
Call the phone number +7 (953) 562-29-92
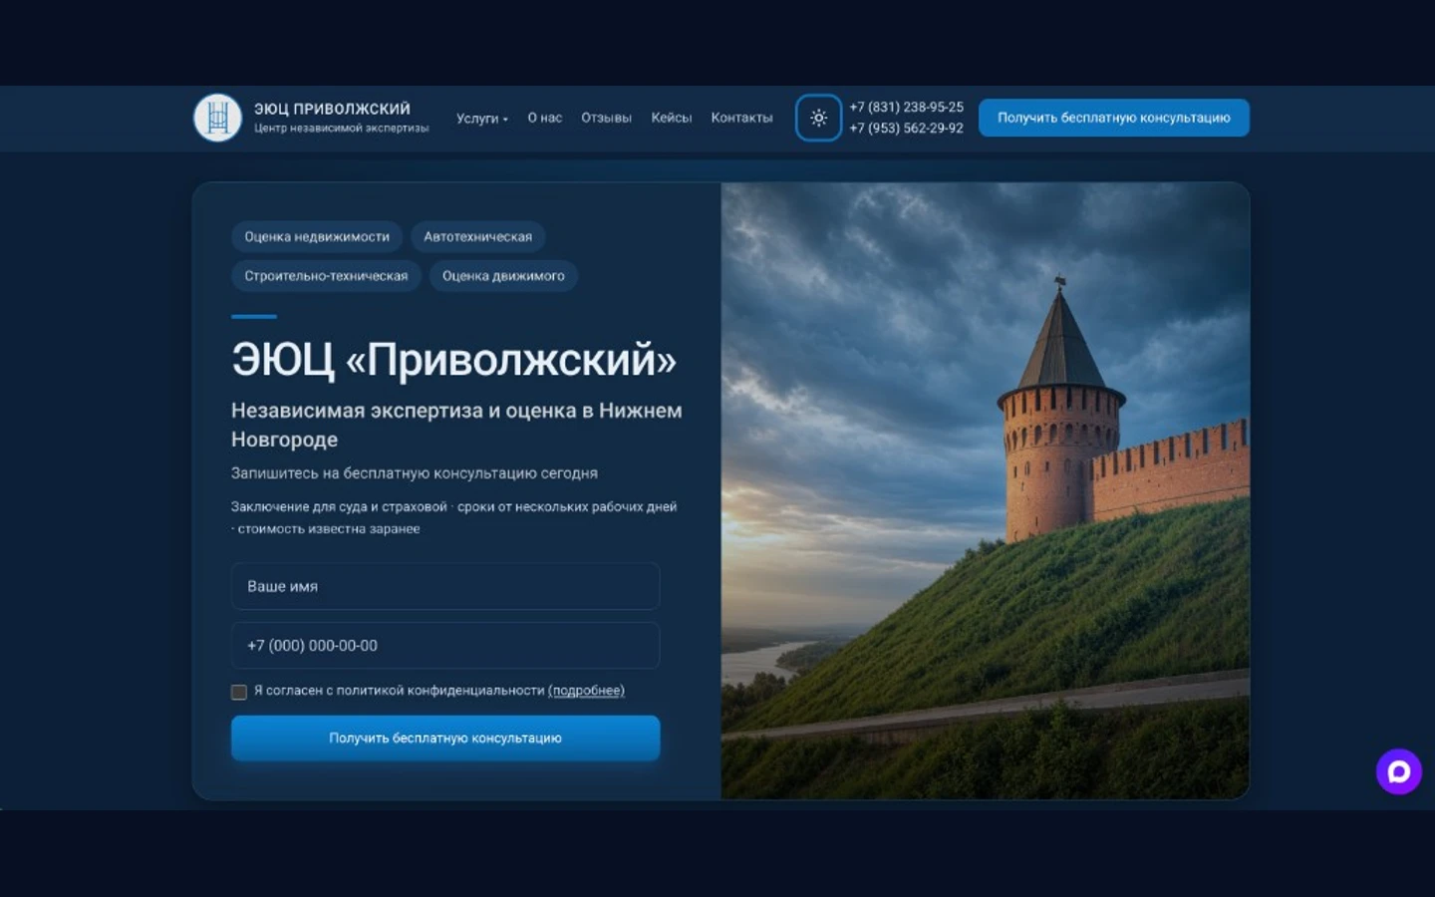point(906,128)
